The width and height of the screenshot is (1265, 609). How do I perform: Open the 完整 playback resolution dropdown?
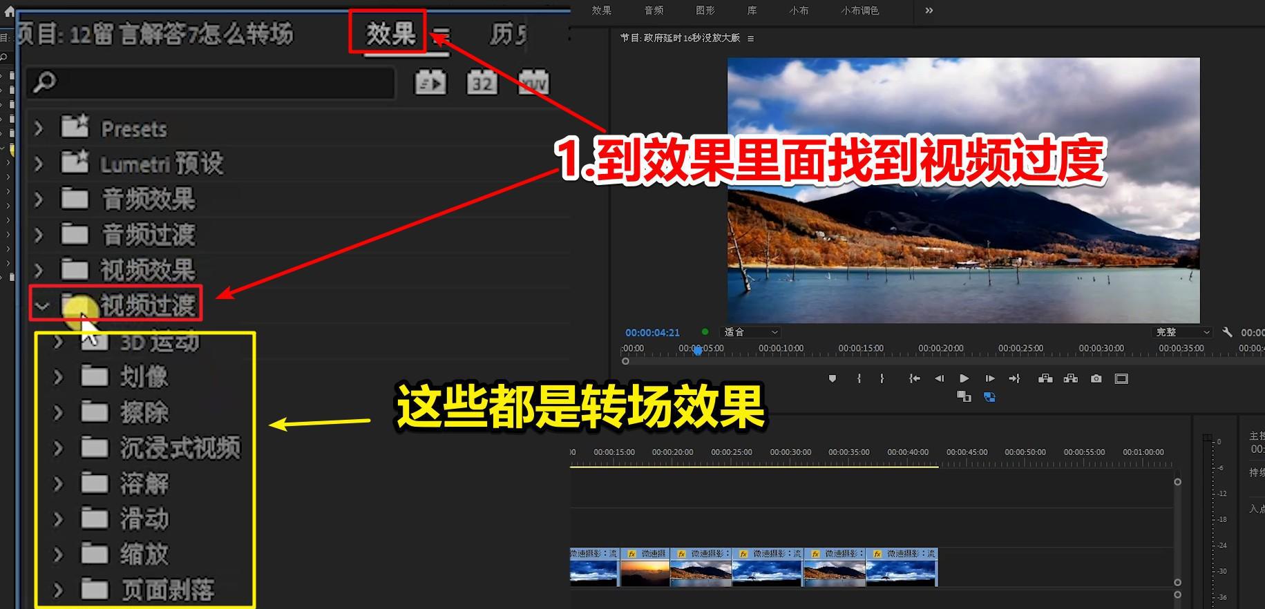click(x=1183, y=332)
